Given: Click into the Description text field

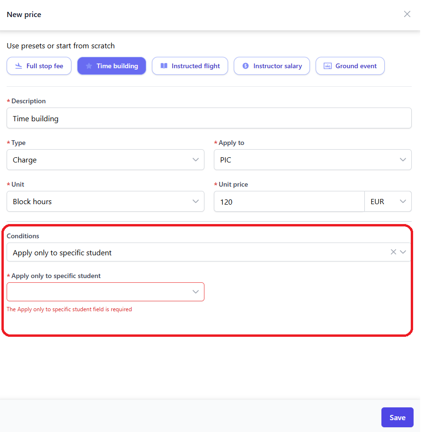Looking at the screenshot, I should [x=209, y=118].
